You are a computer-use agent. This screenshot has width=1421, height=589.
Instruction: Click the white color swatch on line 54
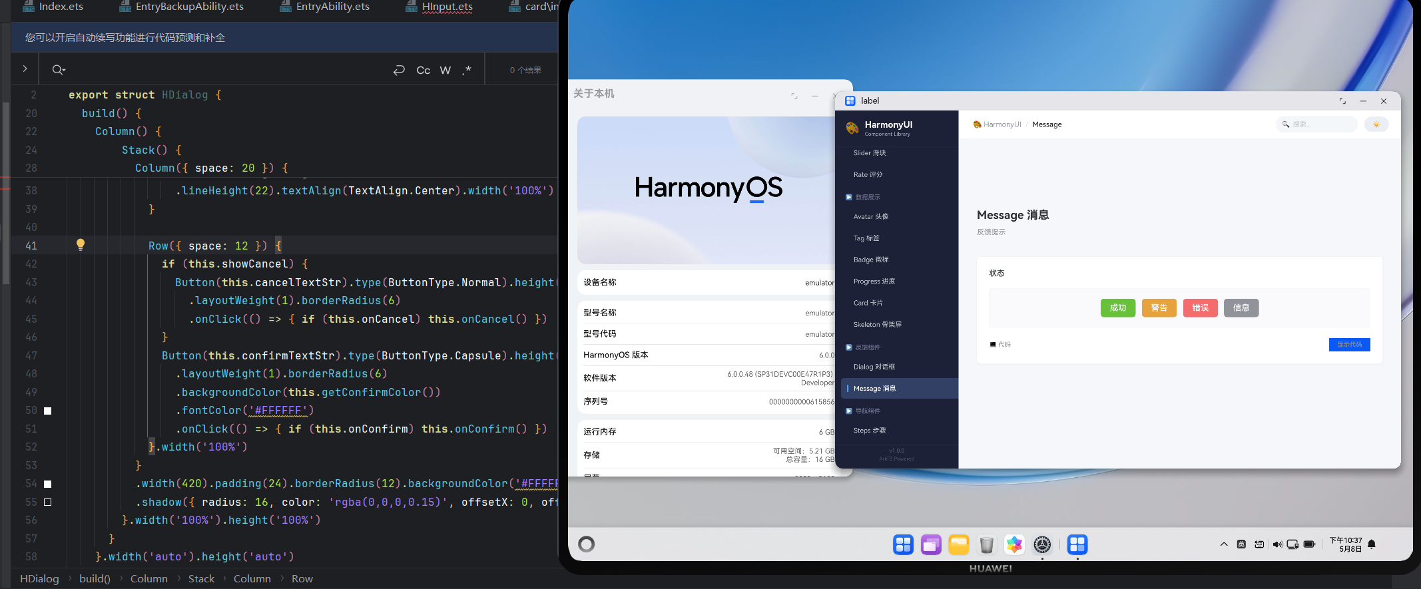[x=48, y=484]
